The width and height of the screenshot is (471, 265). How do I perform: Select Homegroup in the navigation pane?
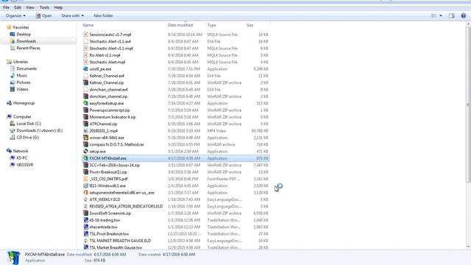pyautogui.click(x=24, y=103)
